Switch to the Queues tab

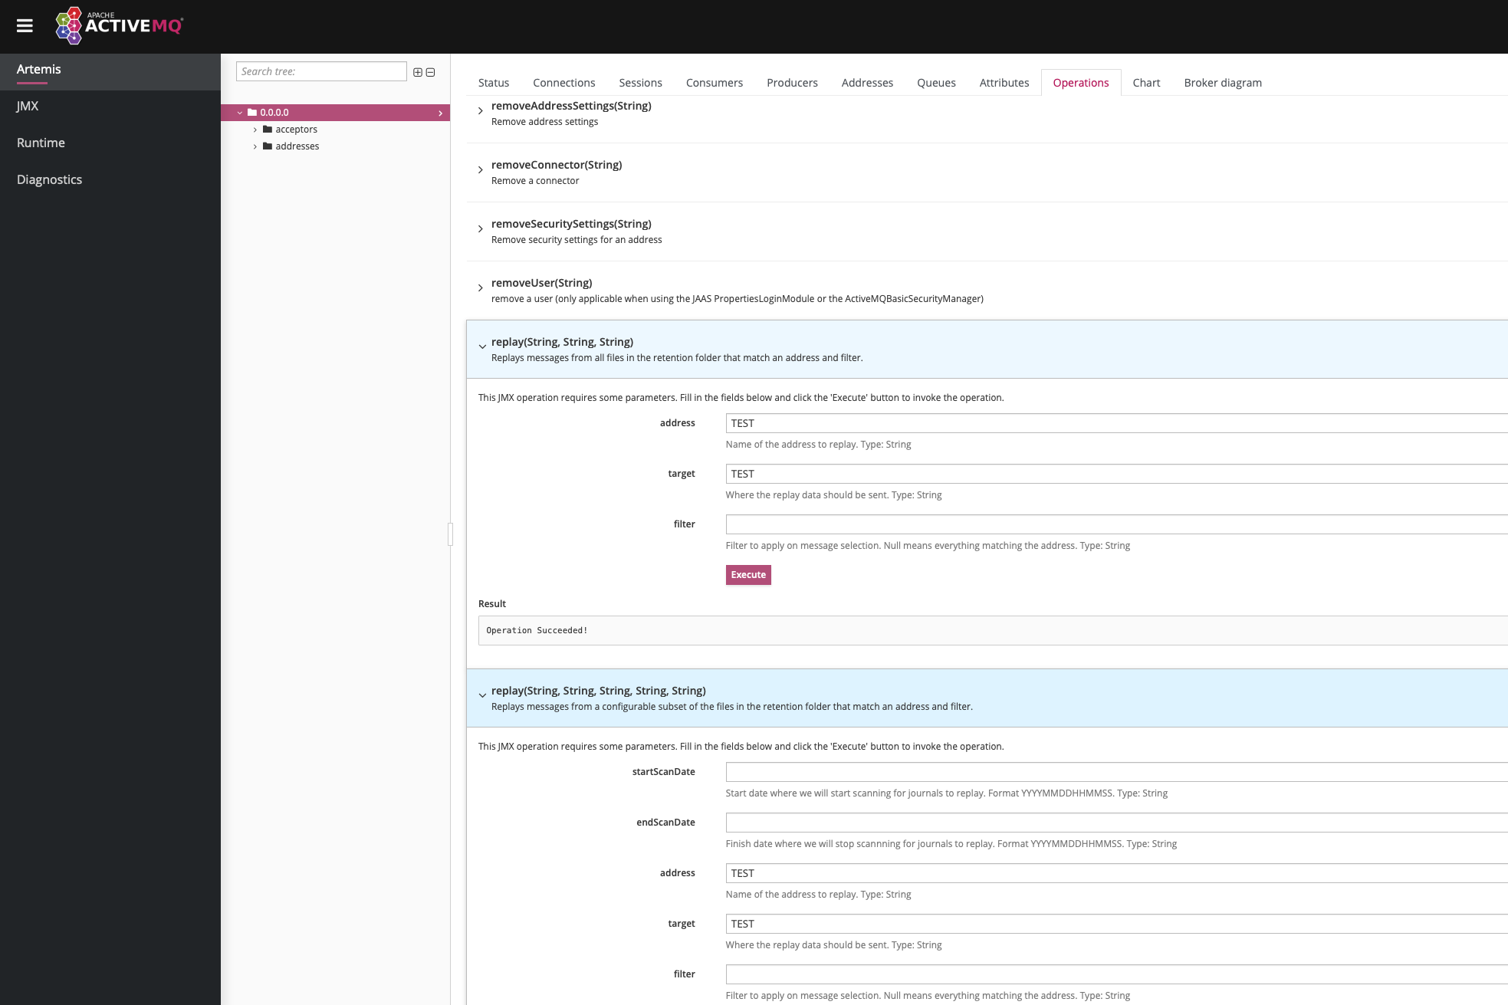pyautogui.click(x=936, y=82)
